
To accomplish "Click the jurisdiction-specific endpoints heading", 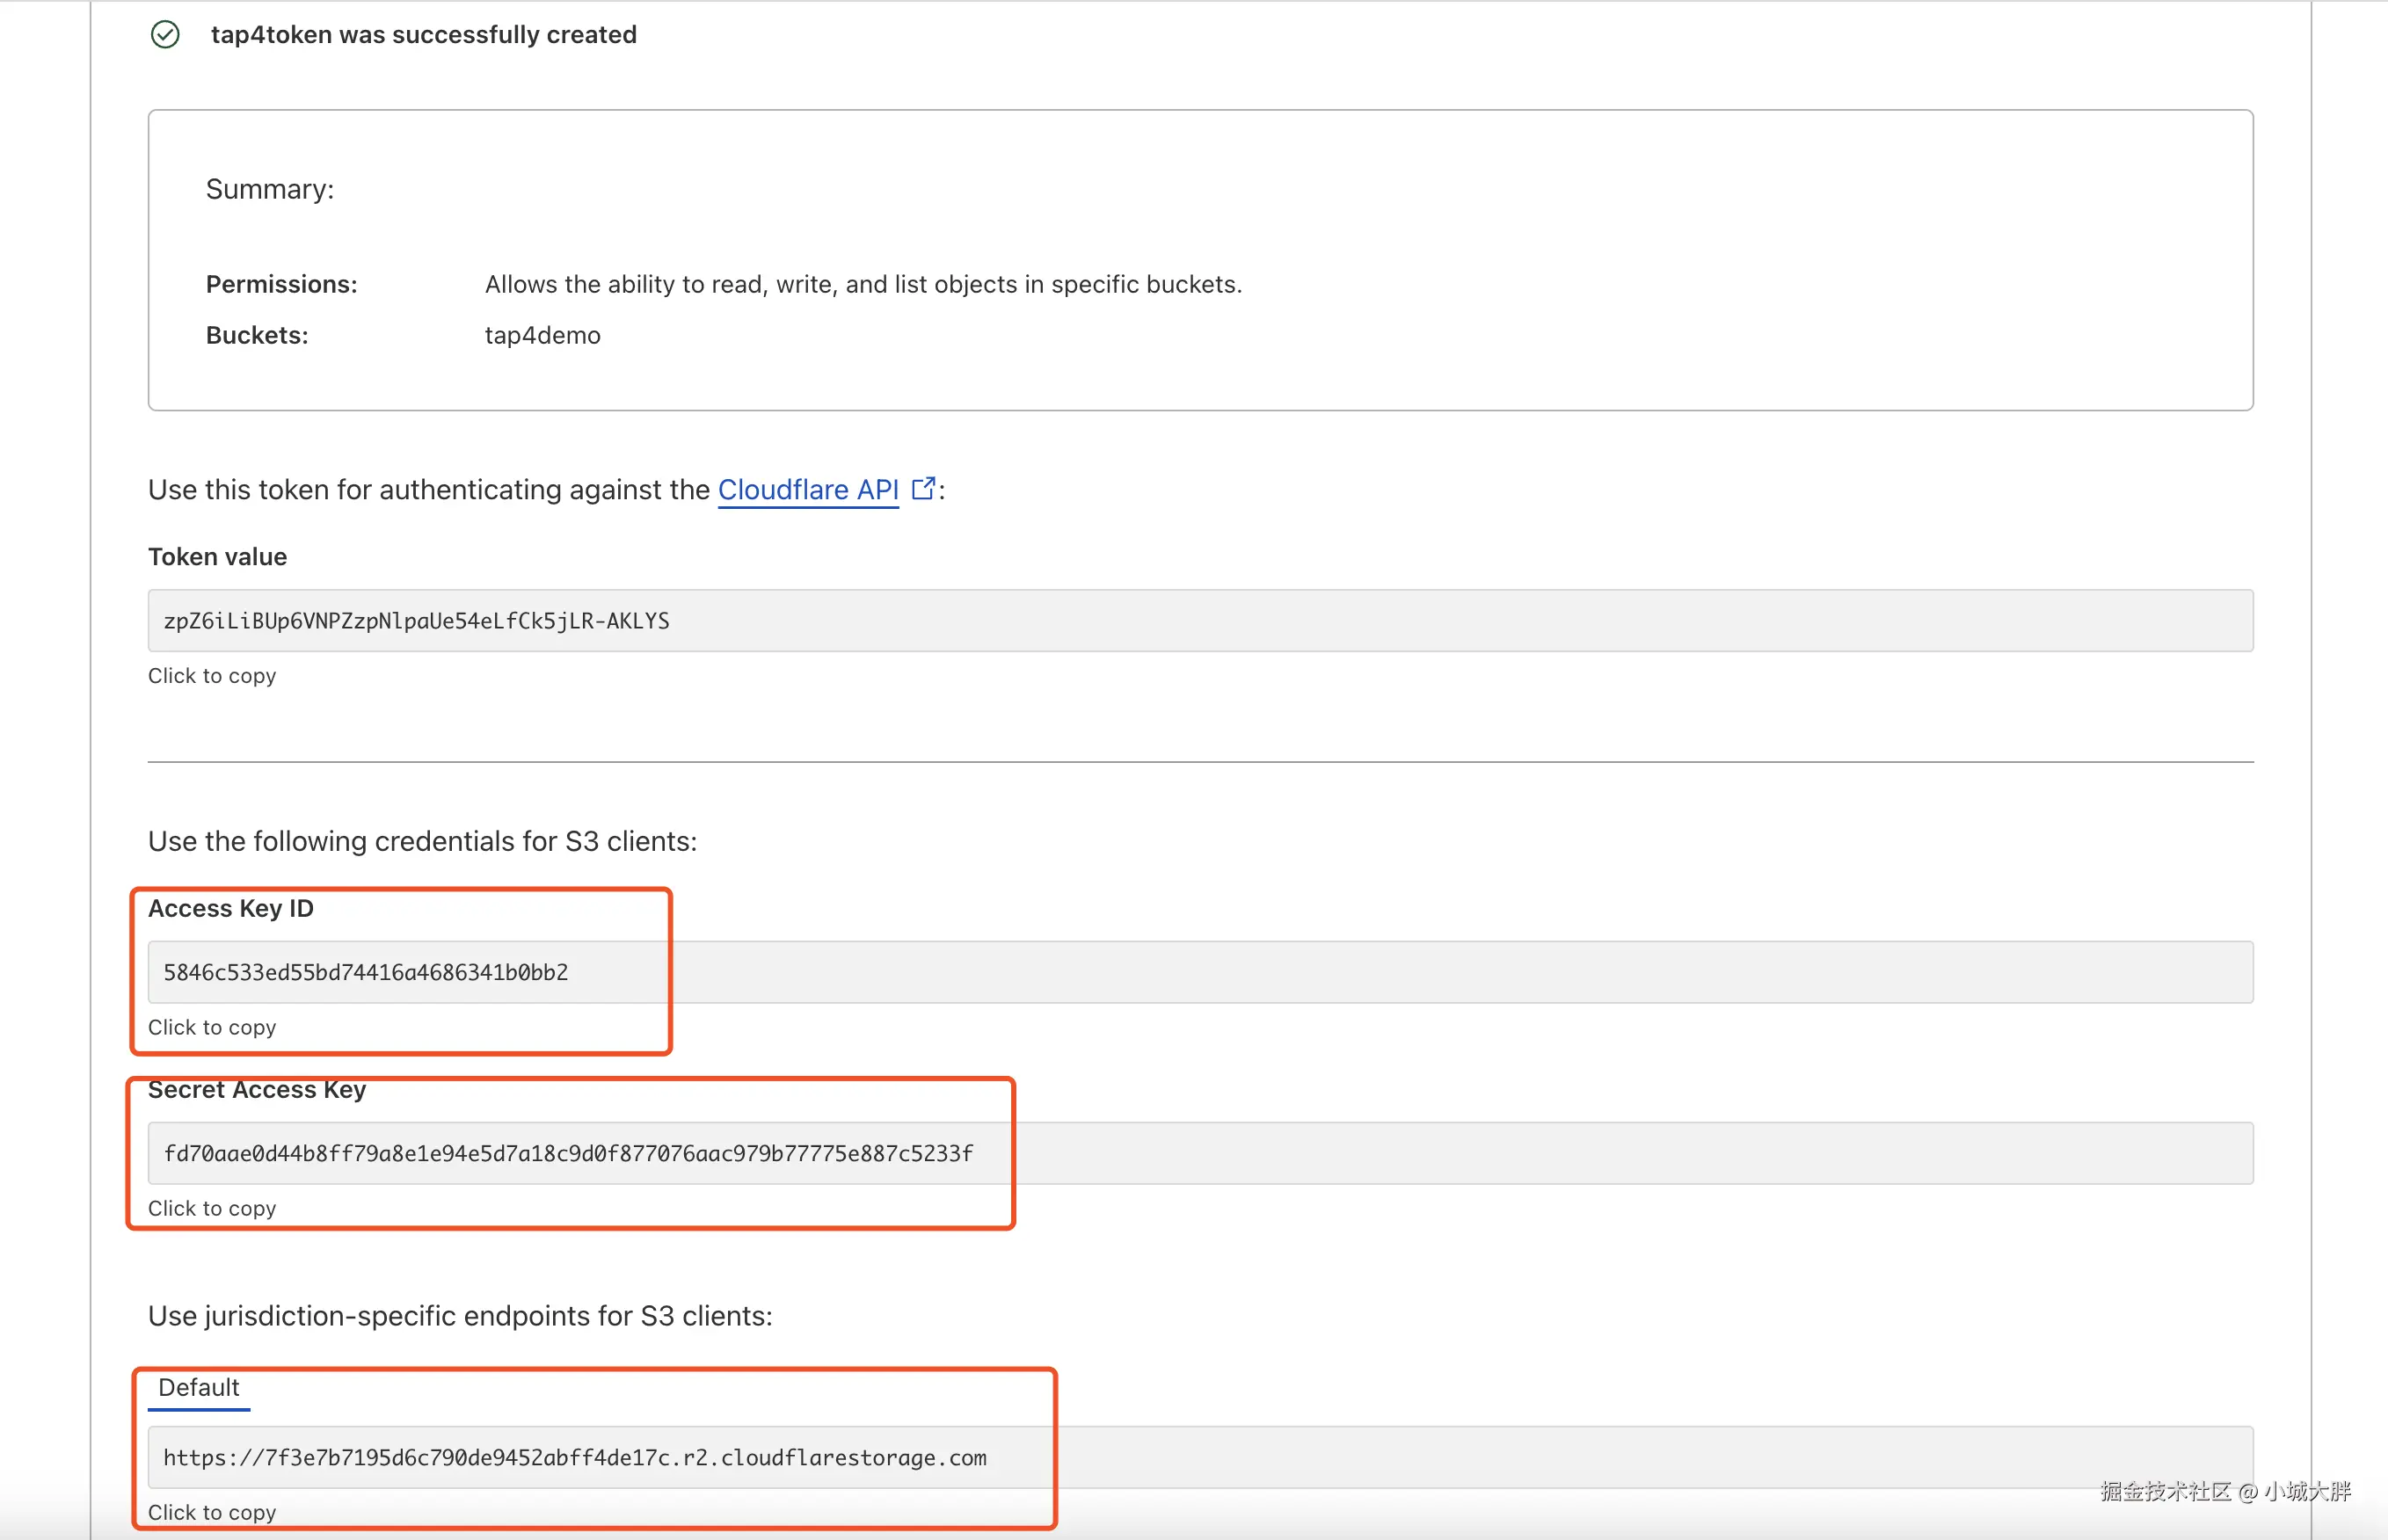I will 459,1316.
